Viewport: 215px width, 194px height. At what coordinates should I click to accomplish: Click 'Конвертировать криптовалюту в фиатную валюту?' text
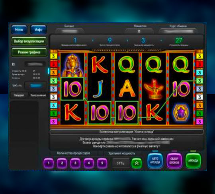pos(126,146)
